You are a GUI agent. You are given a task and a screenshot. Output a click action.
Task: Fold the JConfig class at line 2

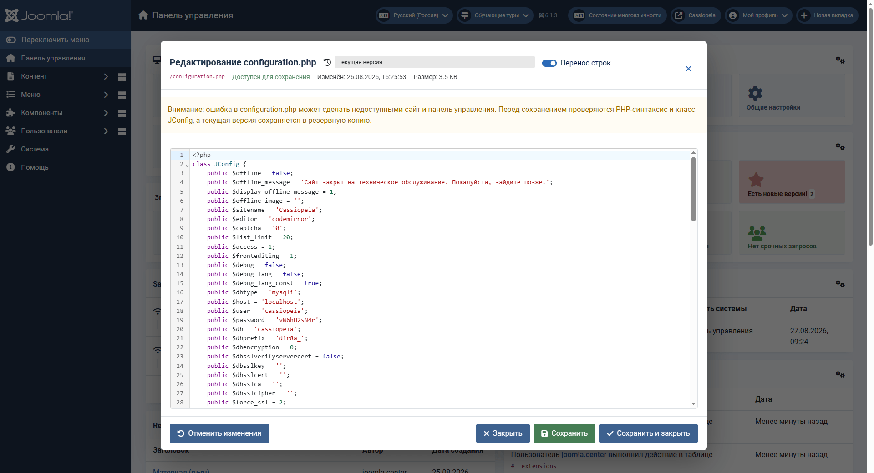(187, 166)
